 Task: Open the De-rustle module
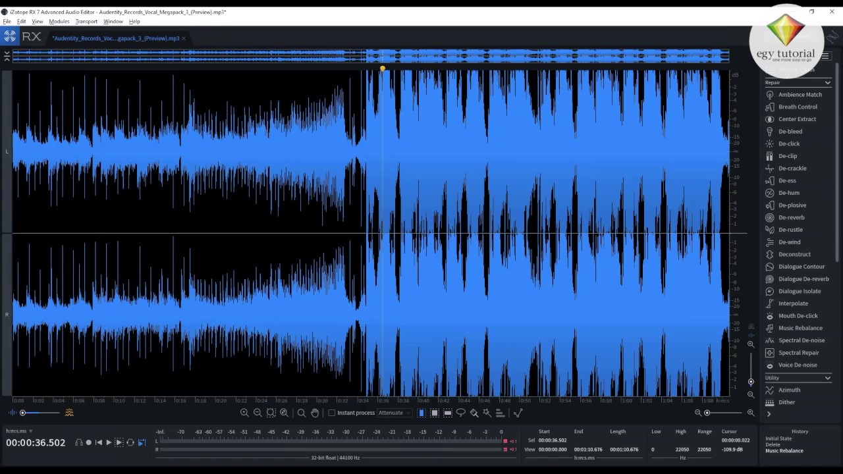coord(784,230)
